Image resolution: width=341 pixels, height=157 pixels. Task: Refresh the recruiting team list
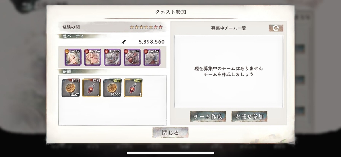[276, 28]
